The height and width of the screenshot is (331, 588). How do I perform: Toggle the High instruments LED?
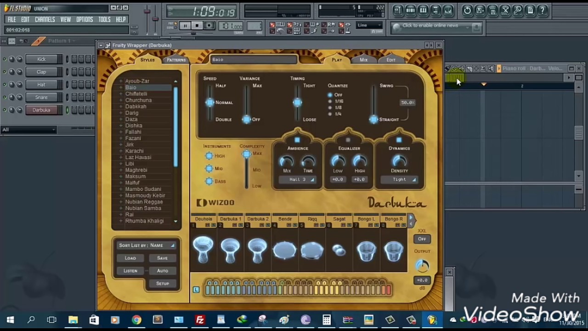[x=209, y=156]
